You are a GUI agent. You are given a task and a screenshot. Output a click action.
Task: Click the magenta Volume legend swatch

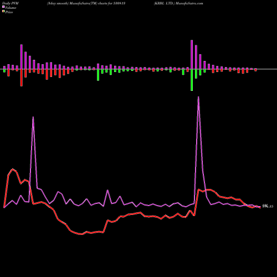[3, 7]
